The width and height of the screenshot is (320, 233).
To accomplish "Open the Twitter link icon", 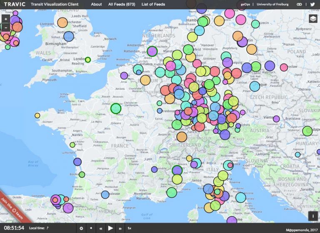I will point(312,4).
